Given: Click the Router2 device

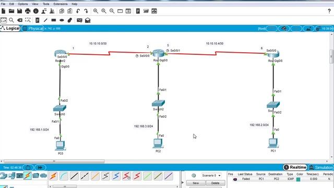Looking at the screenshot, I should pos(61,53).
